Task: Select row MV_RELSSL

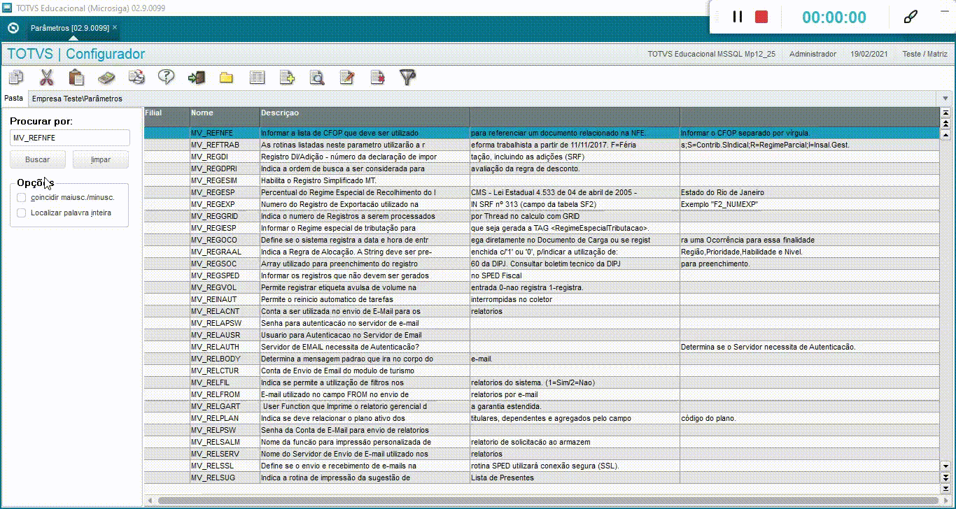Action: [542, 466]
